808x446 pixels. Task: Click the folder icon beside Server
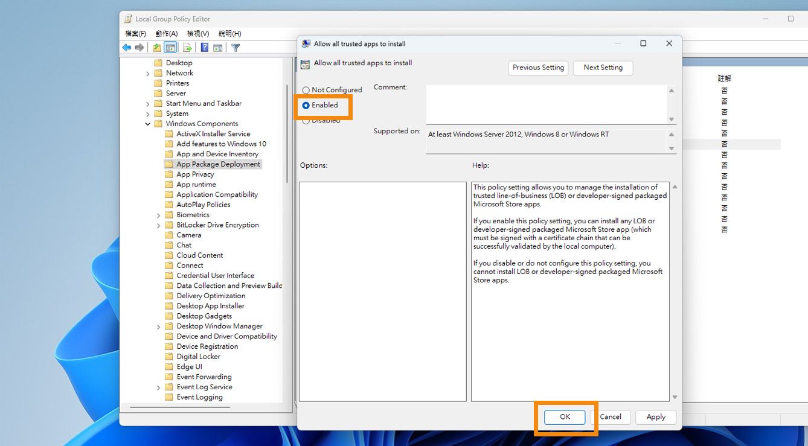[158, 94]
